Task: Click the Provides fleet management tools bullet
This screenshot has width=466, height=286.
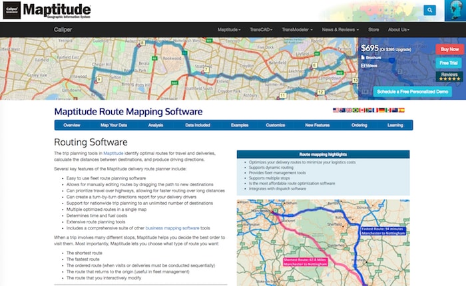Action: click(x=278, y=173)
